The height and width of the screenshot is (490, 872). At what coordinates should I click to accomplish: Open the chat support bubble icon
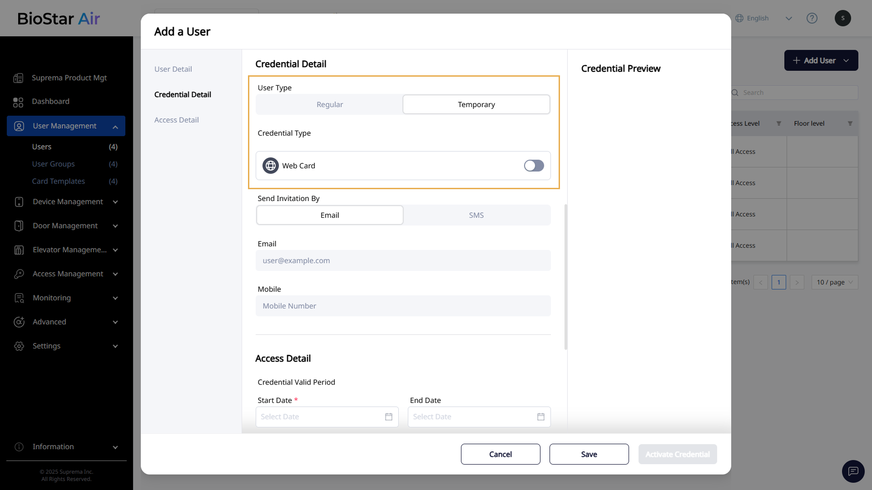(x=853, y=471)
